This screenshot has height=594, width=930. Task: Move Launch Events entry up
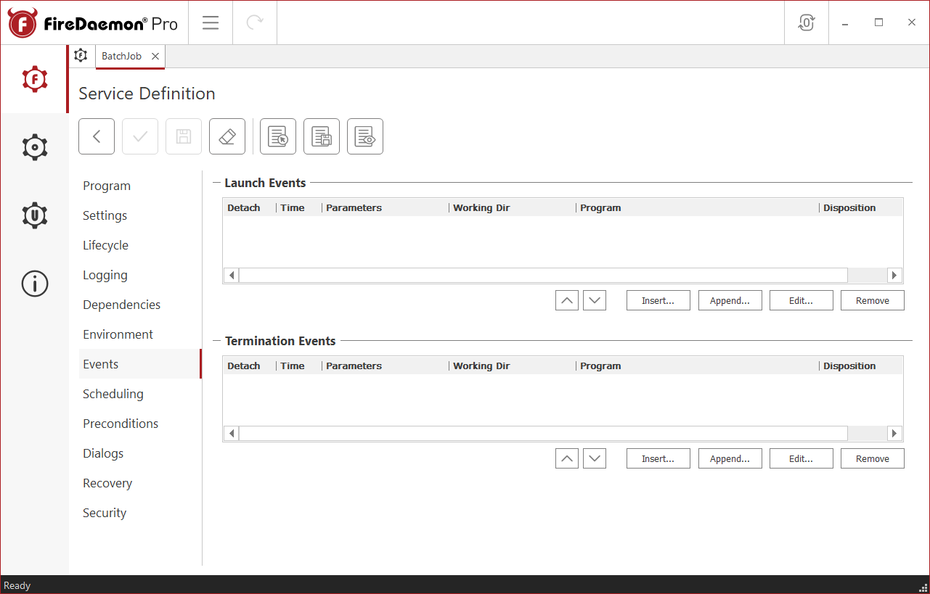click(x=567, y=300)
